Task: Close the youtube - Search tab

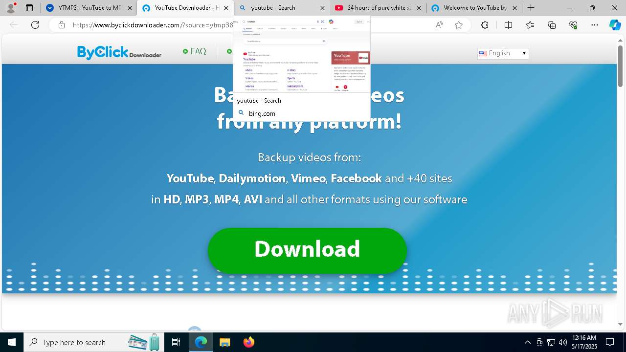Action: coord(322,8)
